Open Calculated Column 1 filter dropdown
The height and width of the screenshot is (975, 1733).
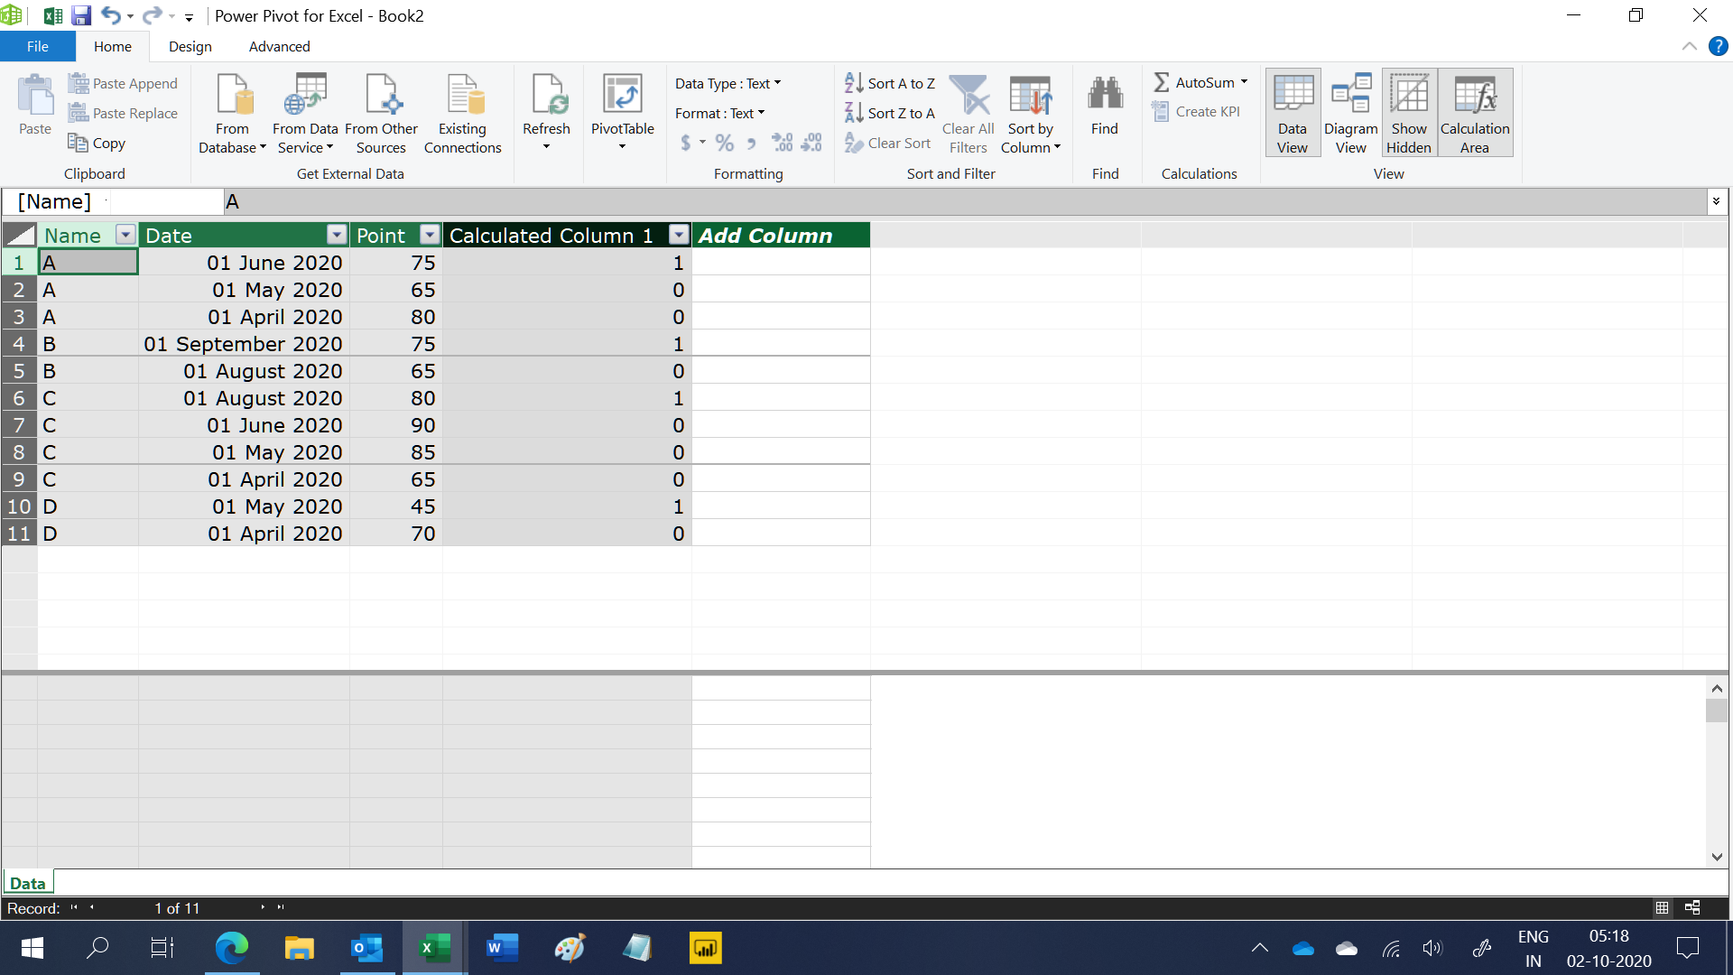pyautogui.click(x=679, y=236)
